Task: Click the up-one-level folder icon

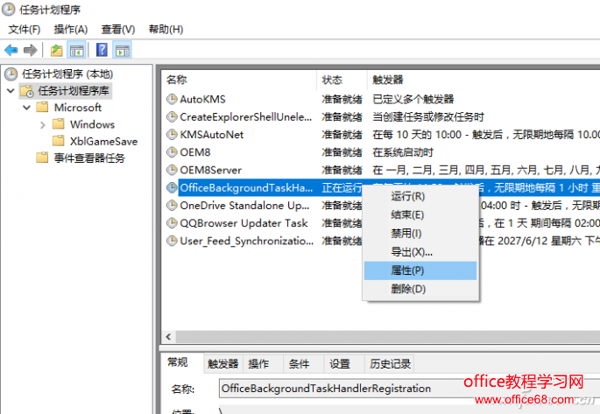Action: click(x=57, y=50)
